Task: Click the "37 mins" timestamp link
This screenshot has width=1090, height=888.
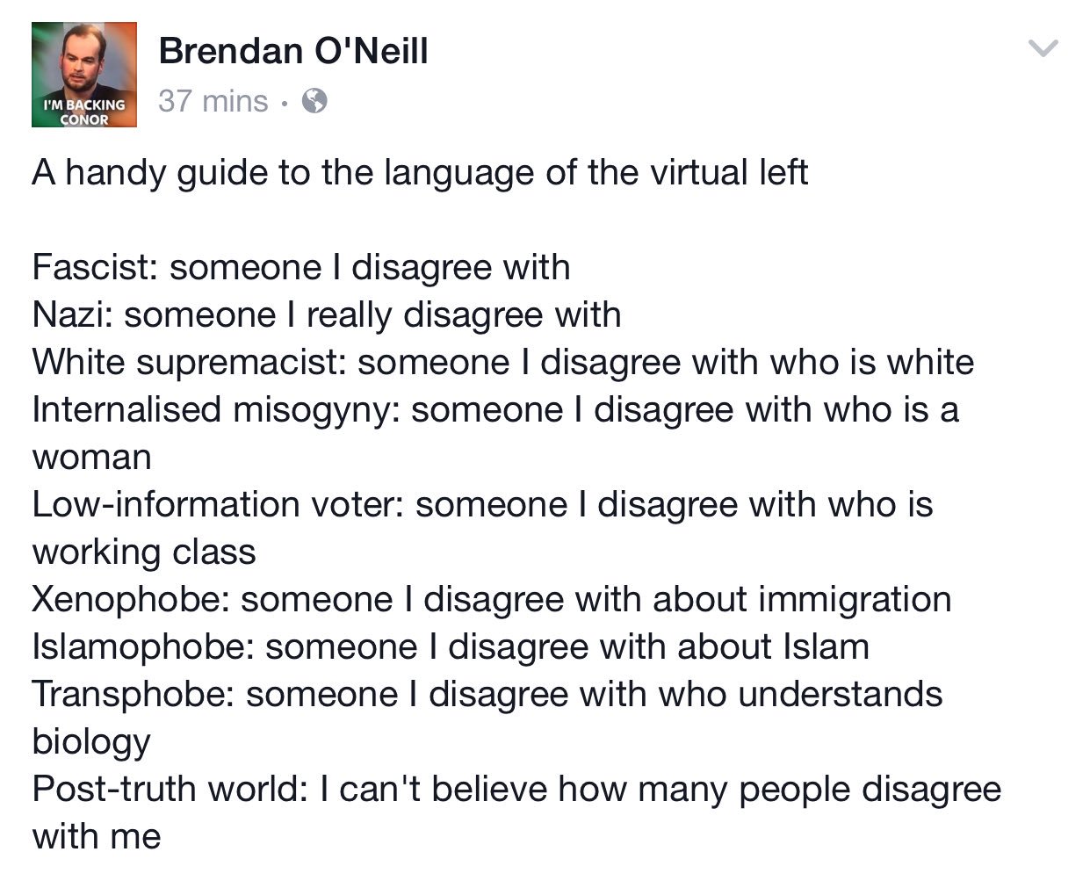Action: point(213,101)
